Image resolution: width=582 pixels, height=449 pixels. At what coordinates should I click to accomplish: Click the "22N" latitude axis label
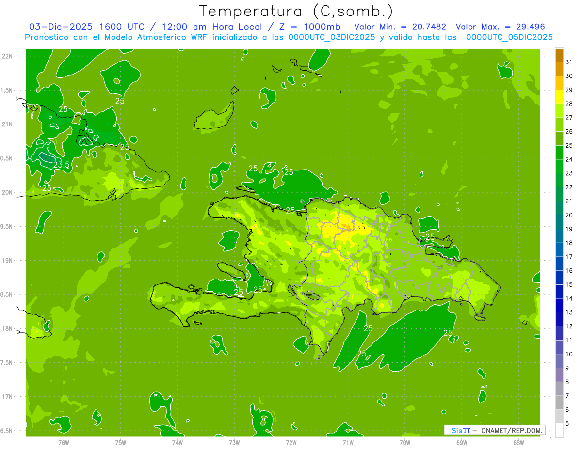tap(8, 56)
